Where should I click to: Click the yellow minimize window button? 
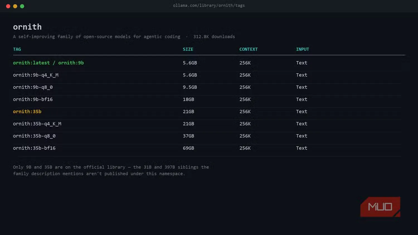click(15, 6)
